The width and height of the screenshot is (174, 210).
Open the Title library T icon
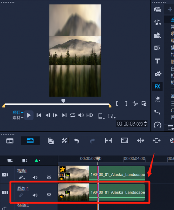coord(157,61)
